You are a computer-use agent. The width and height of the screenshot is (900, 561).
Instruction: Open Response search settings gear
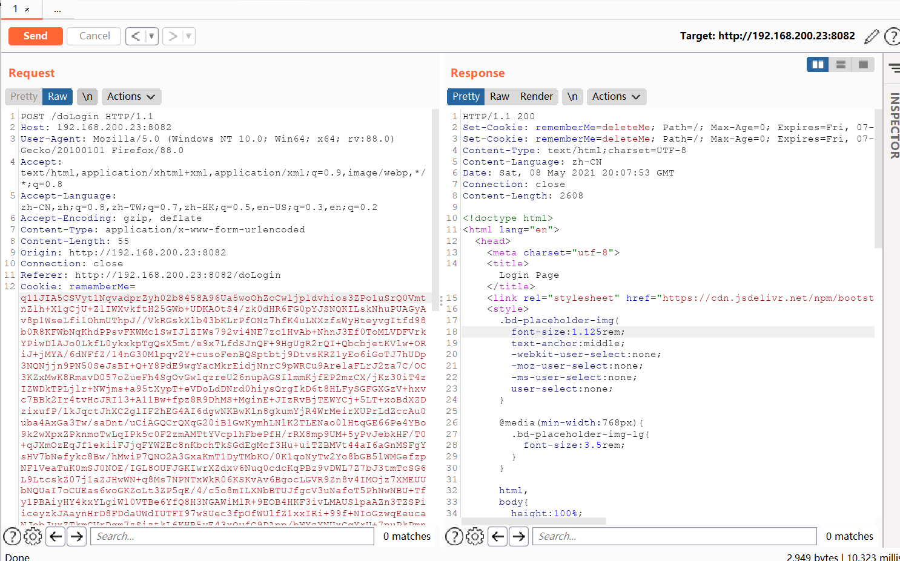click(475, 536)
